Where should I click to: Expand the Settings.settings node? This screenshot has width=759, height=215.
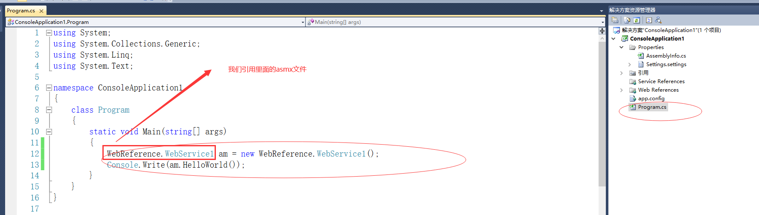click(x=630, y=64)
